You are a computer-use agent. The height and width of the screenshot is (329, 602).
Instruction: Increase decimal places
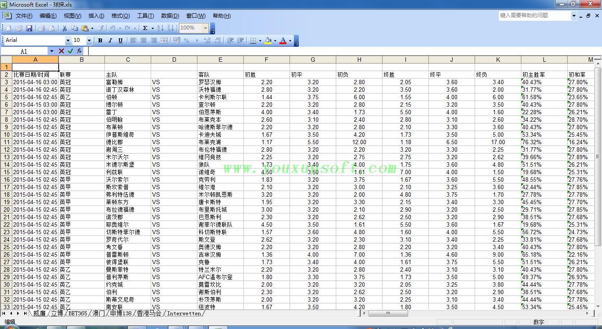[207, 41]
